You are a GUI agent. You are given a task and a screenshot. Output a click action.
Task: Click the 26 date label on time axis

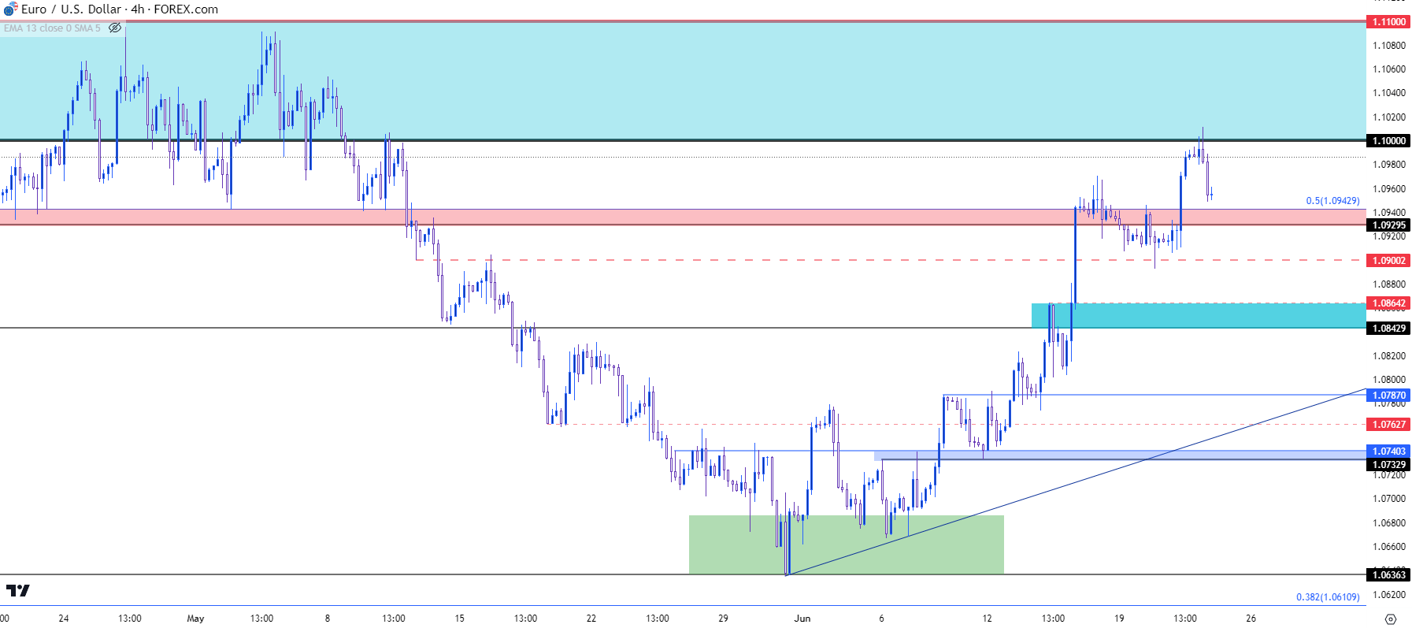1251,619
